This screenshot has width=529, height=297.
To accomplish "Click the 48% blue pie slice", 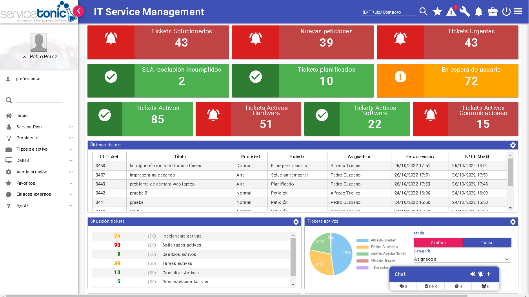I will point(342,254).
